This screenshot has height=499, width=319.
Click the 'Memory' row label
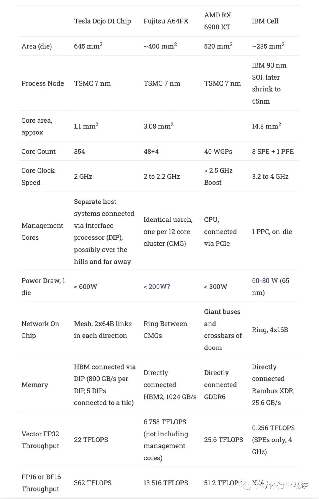35,385
